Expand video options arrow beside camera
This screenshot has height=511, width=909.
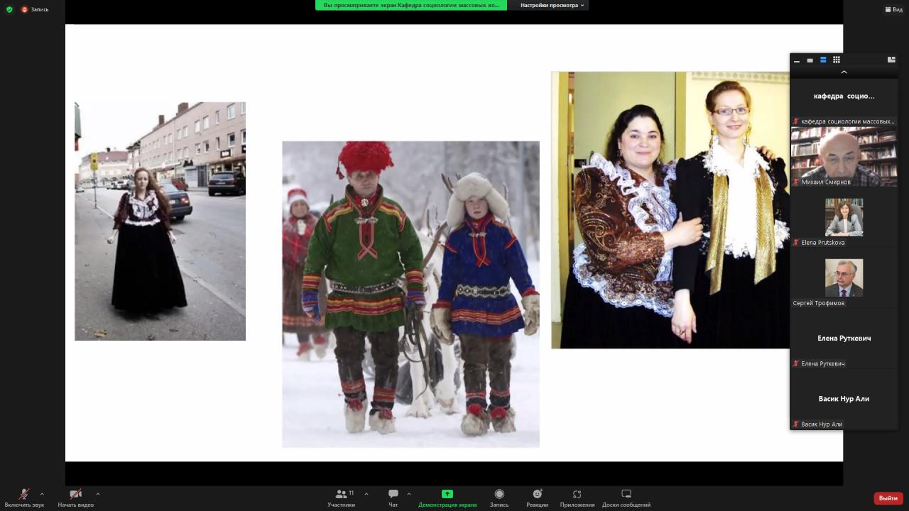coord(97,494)
